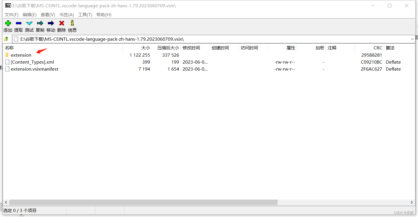Click the horizontal scrollbar thumb

(143, 202)
